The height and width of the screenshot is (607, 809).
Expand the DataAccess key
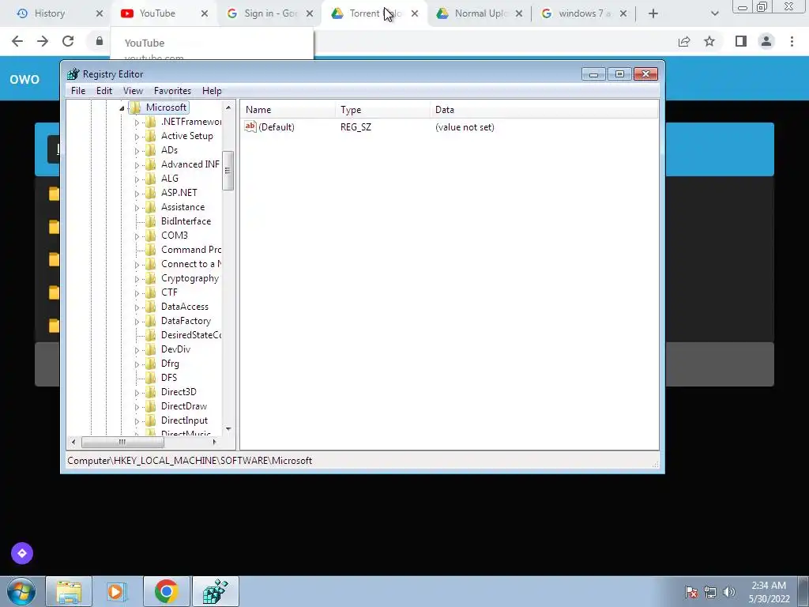point(137,307)
